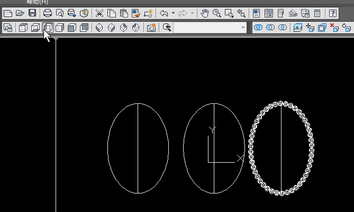The width and height of the screenshot is (354, 212).
Task: Click the Paste clipboard icon
Action: 124,13
